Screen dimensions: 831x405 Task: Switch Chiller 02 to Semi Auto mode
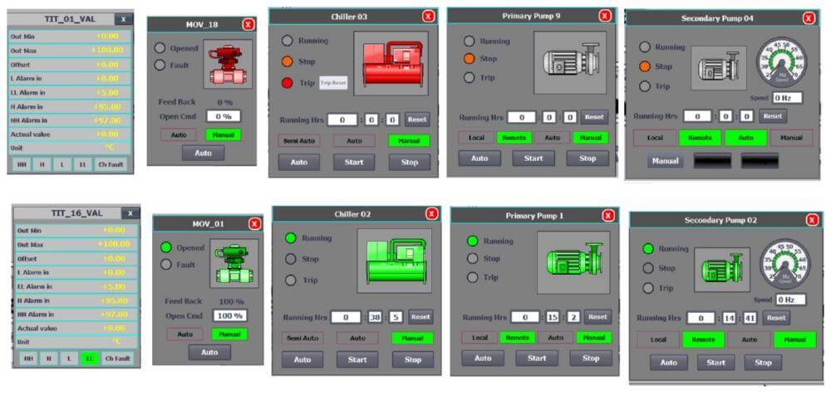[302, 339]
